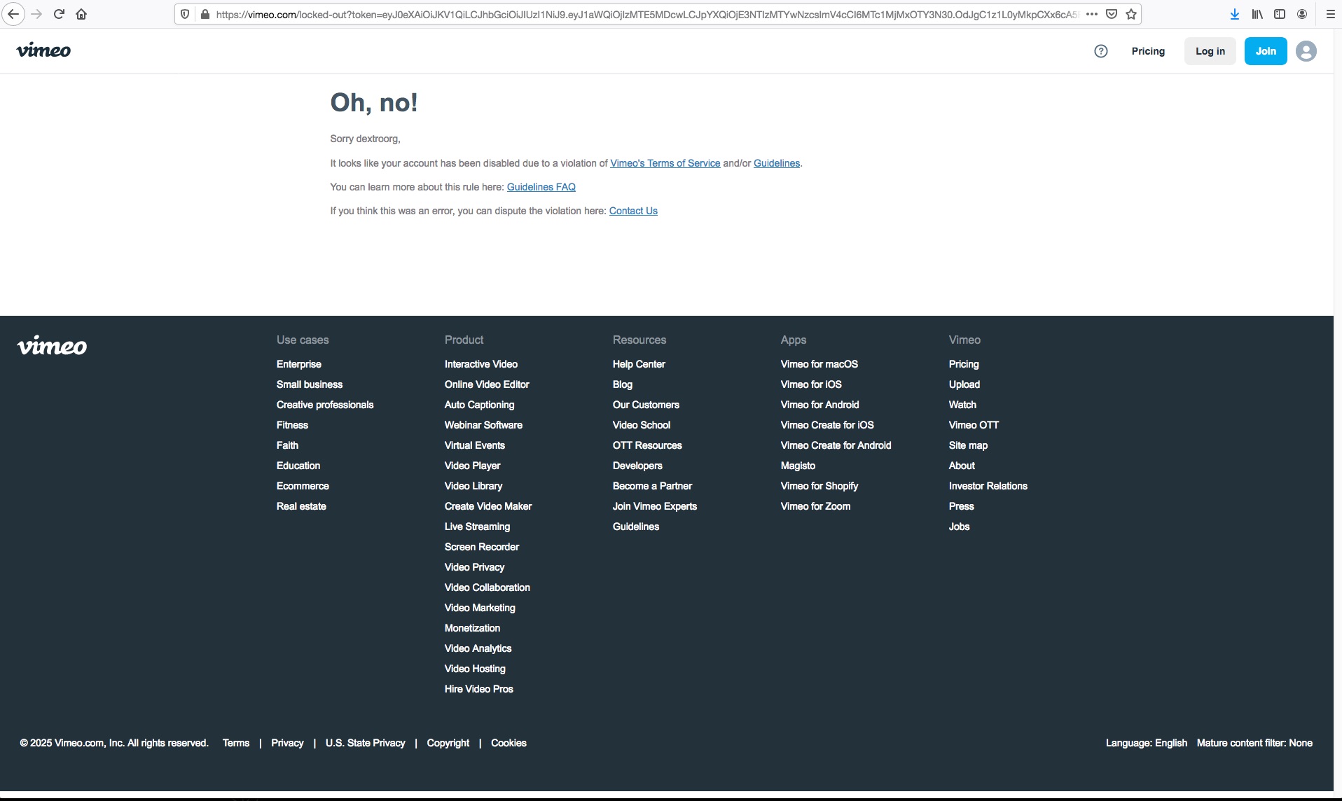Open Vimeo OTT link

pyautogui.click(x=974, y=425)
